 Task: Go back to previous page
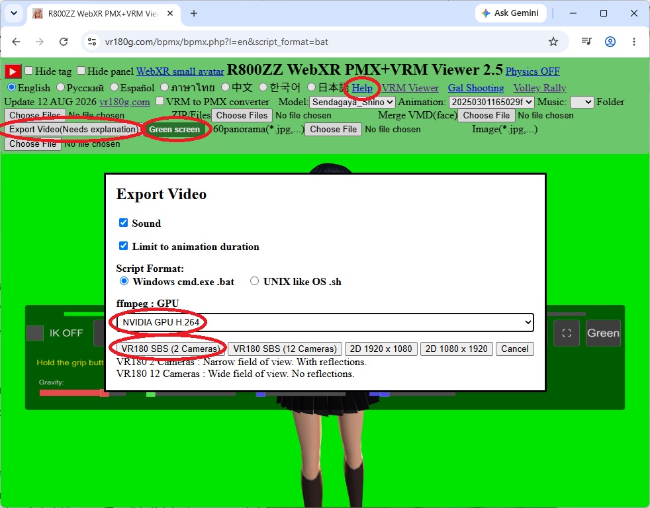coord(16,42)
